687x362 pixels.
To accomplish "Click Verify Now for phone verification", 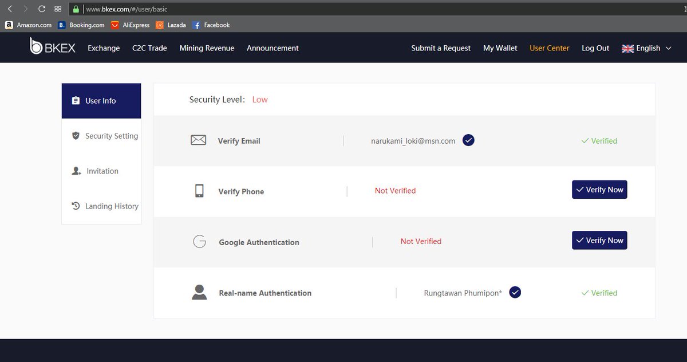I will click(x=599, y=190).
